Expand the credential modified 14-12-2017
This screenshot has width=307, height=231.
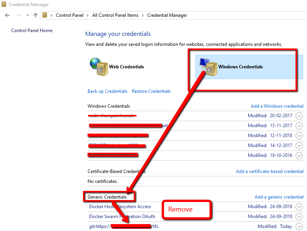[299, 145]
